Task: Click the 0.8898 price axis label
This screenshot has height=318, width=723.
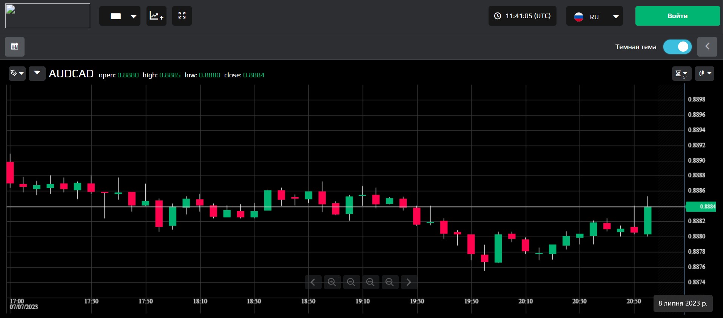Action: click(697, 99)
